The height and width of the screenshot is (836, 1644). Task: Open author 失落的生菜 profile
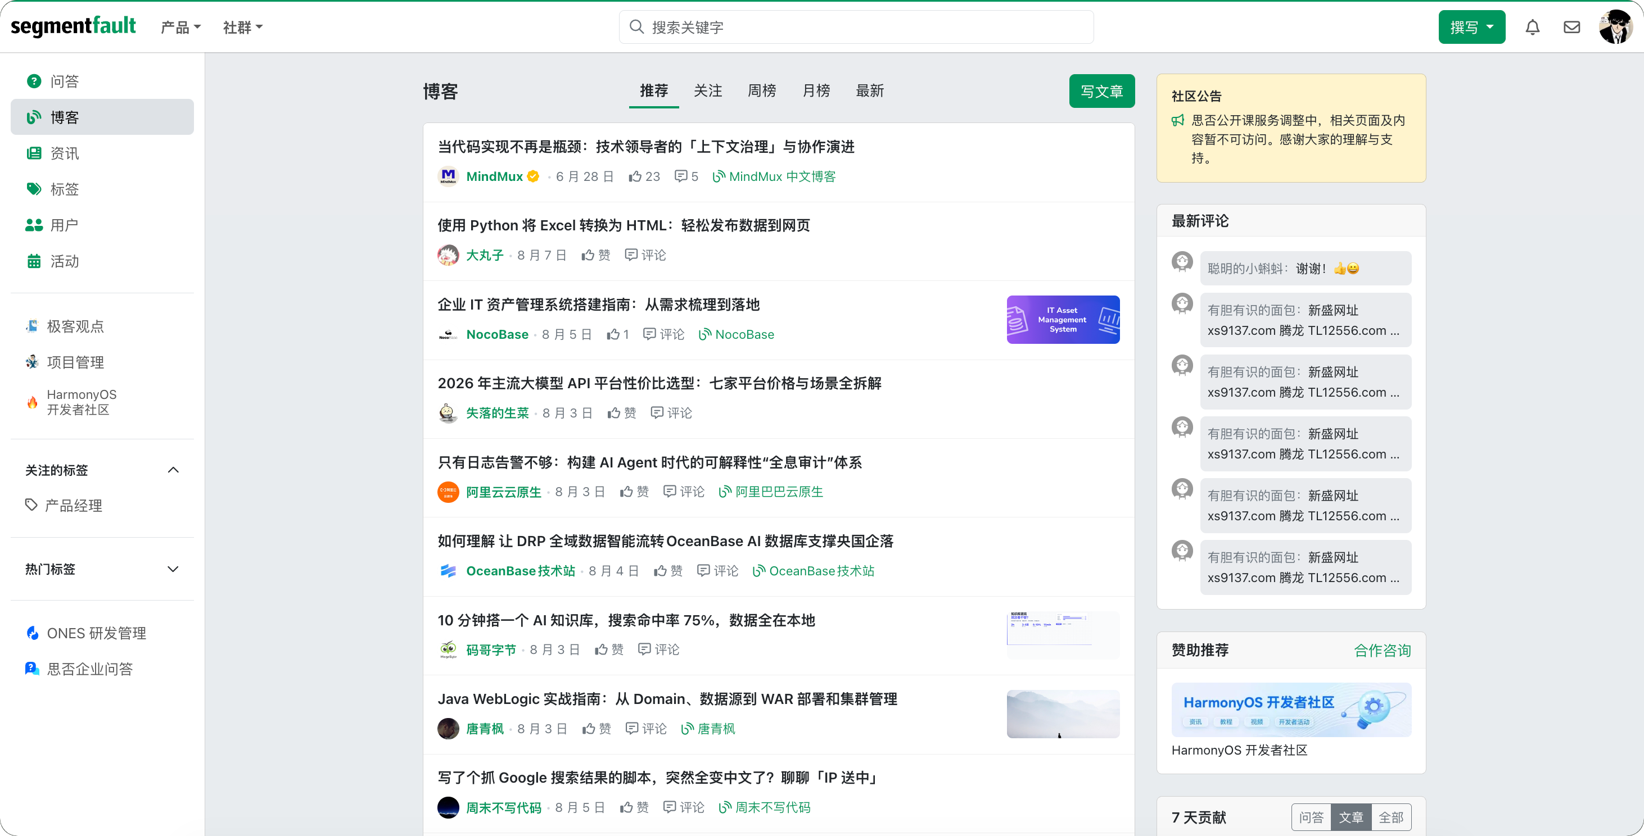pos(497,413)
